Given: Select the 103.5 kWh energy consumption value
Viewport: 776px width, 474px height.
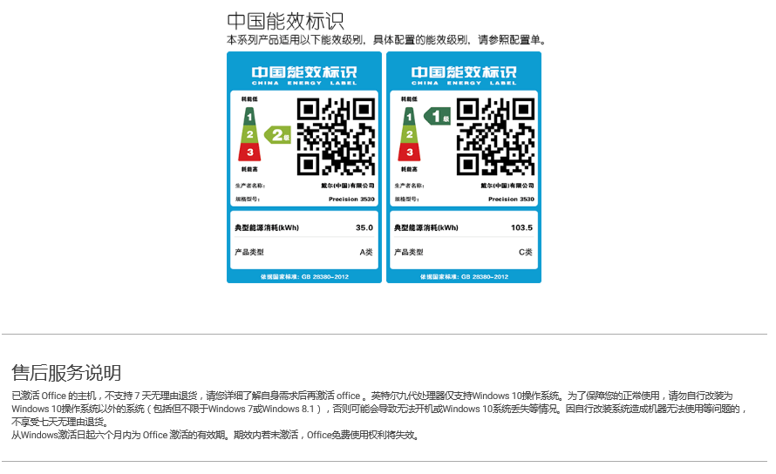Looking at the screenshot, I should [521, 228].
